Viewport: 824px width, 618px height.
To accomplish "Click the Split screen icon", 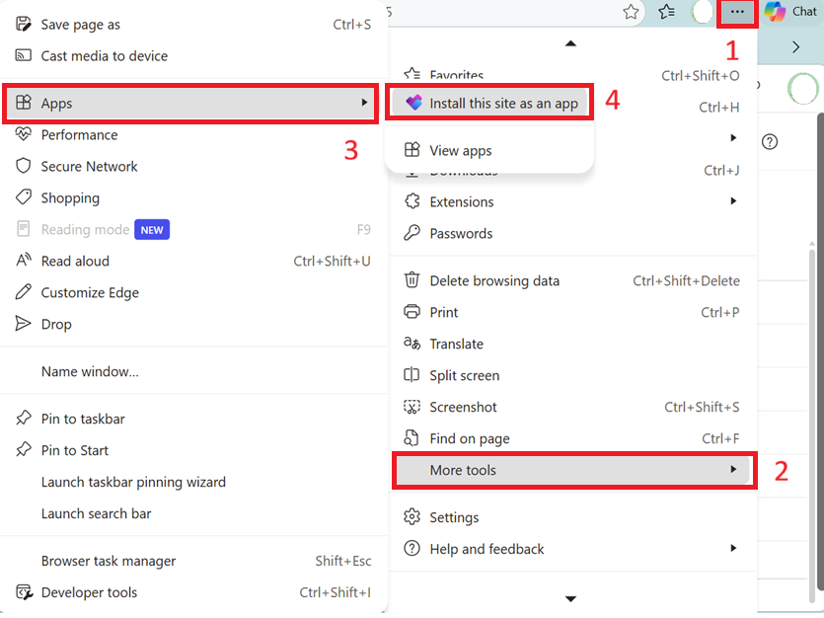I will point(412,375).
